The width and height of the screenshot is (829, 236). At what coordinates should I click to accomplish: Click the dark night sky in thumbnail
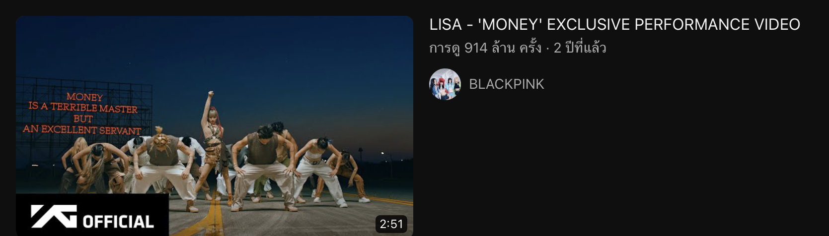click(278, 59)
